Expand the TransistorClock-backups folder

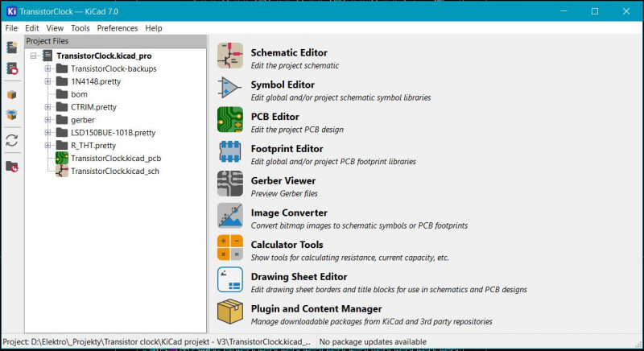[48, 69]
